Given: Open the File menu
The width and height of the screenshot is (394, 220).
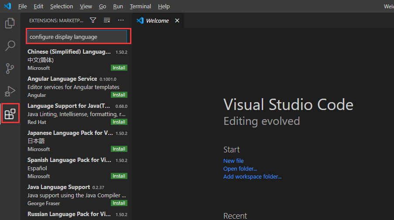Looking at the screenshot, I should coord(22,6).
